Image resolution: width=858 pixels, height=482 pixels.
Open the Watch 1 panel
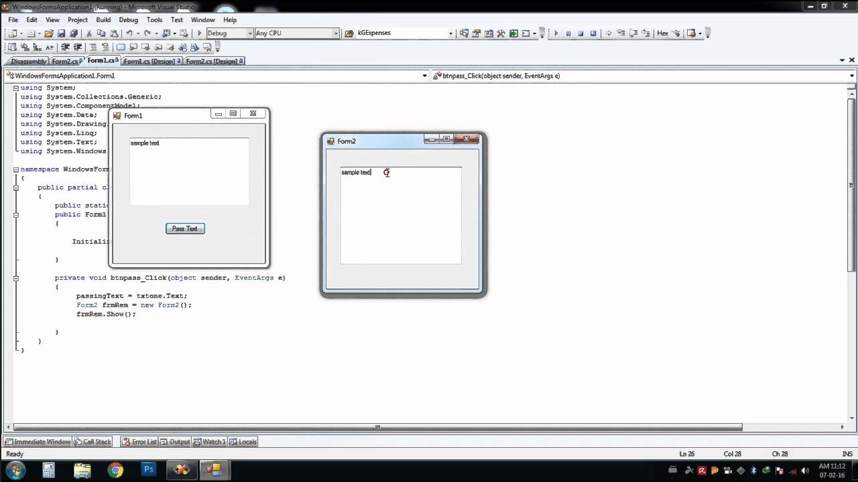(210, 442)
